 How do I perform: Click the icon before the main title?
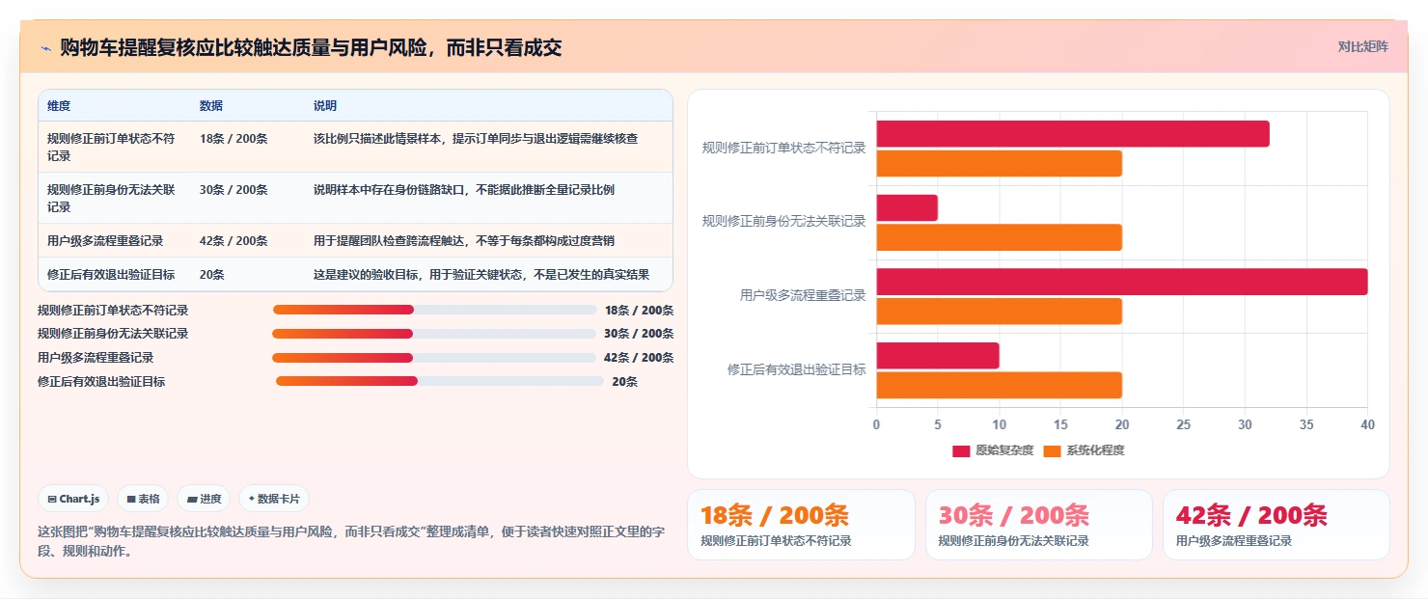45,48
